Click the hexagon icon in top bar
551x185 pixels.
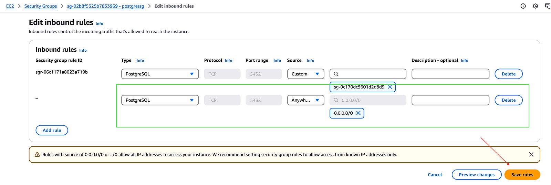tap(536, 6)
